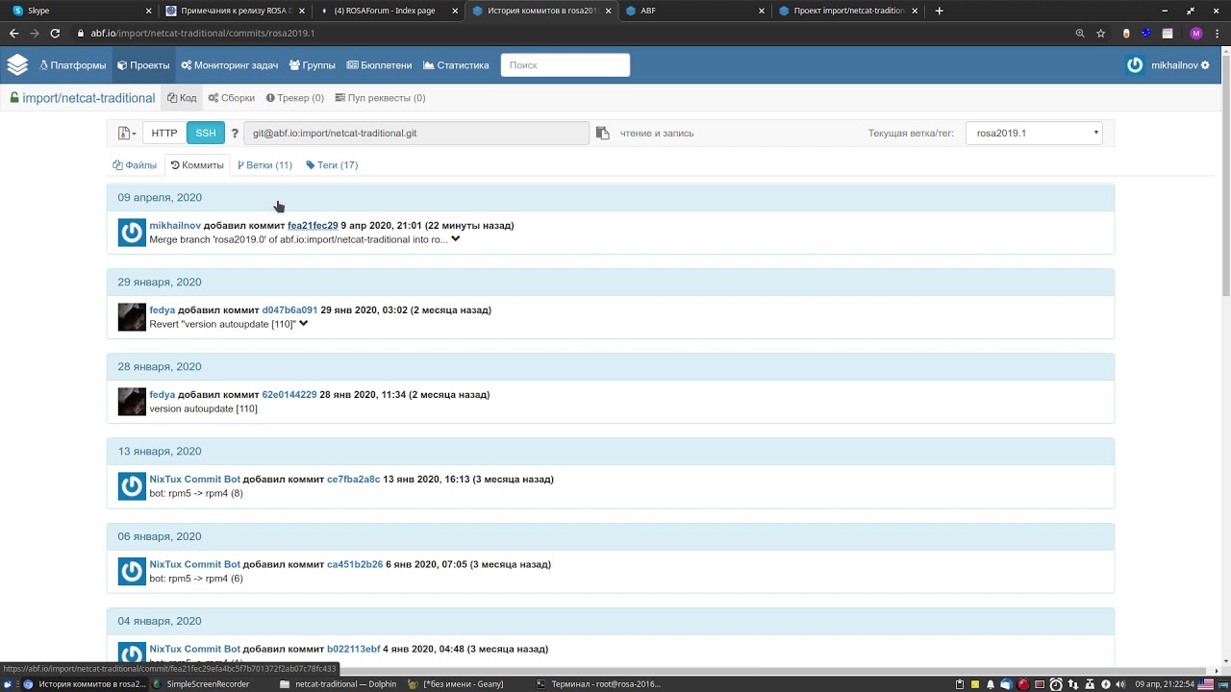Switch to the Skype browser tab
This screenshot has width=1231, height=692.
81,11
